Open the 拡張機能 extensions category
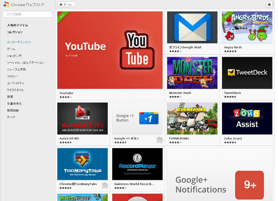 click(x=13, y=110)
